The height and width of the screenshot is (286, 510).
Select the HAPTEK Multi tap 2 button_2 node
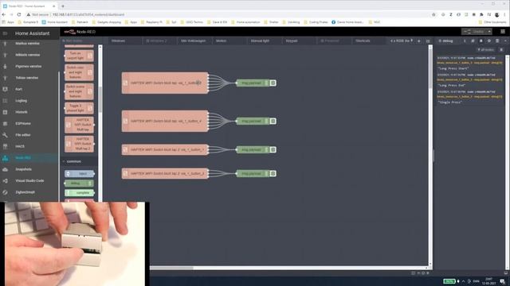165,173
